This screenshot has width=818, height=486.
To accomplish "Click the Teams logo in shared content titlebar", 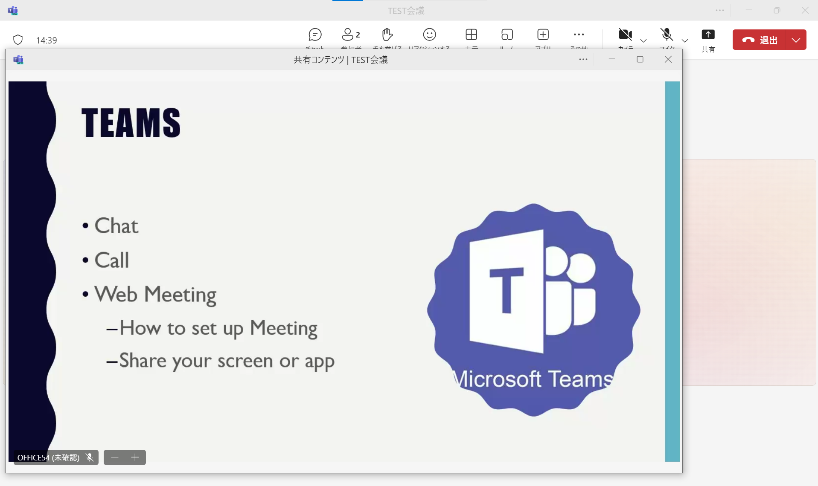I will 18,59.
